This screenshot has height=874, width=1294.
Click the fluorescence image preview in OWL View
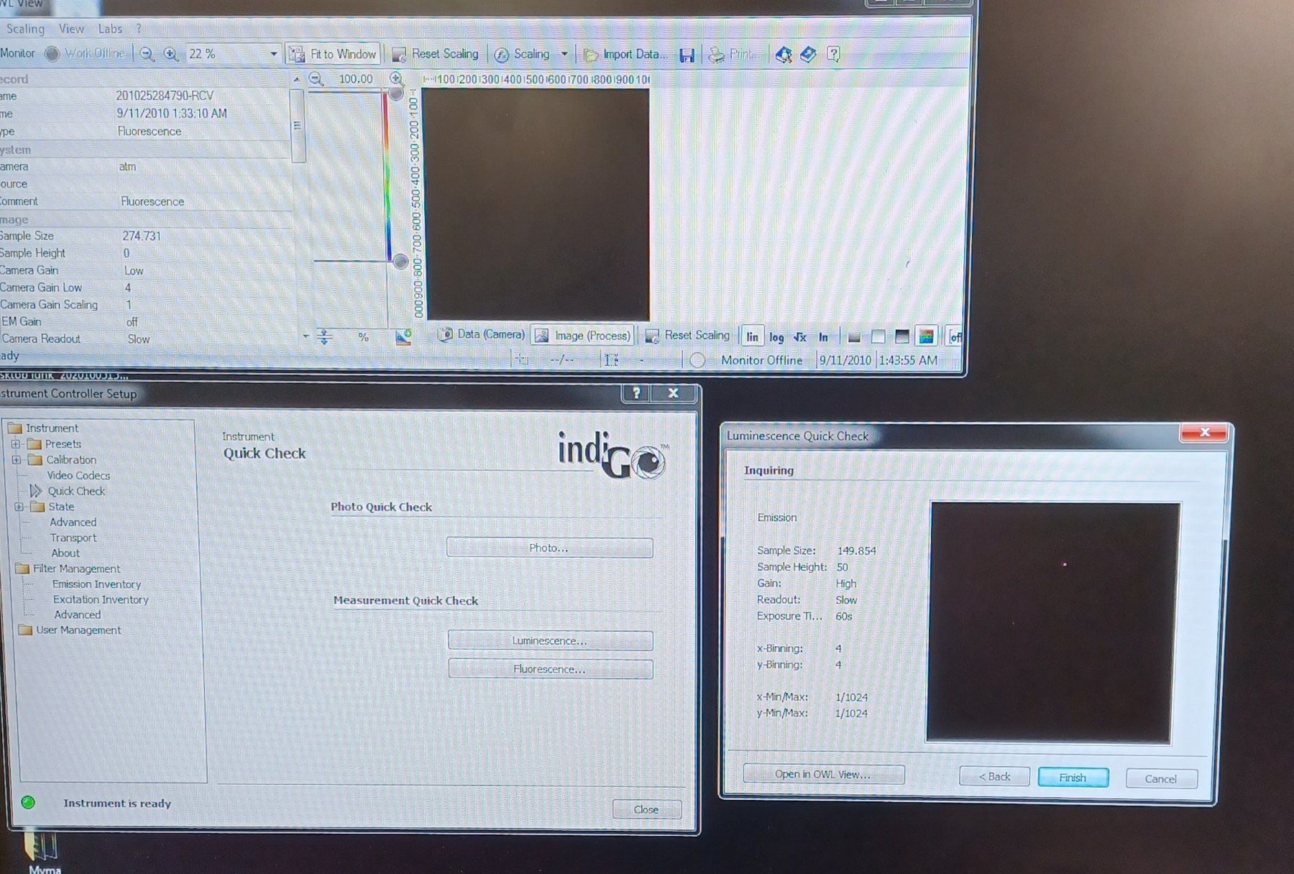[x=537, y=205]
